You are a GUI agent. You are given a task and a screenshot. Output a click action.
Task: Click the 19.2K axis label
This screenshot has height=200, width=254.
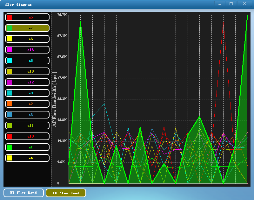pos(62,141)
